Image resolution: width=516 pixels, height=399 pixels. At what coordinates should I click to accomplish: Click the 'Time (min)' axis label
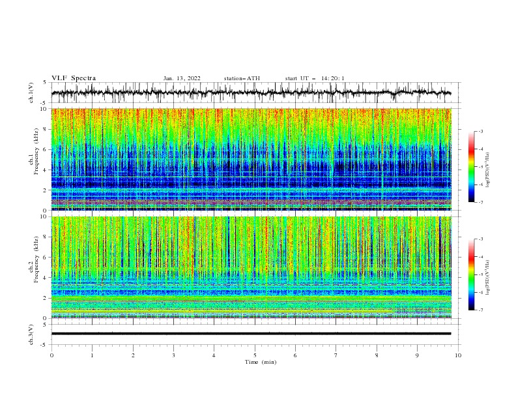coord(261,362)
